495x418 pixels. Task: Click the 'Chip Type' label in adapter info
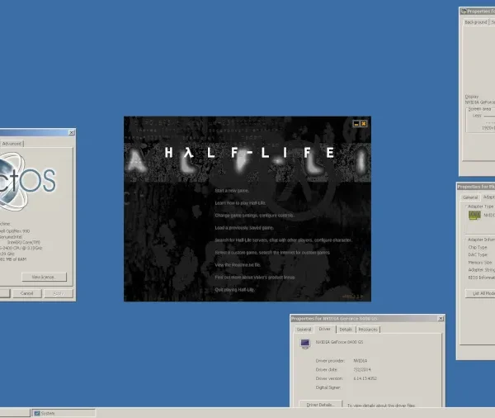tap(478, 247)
